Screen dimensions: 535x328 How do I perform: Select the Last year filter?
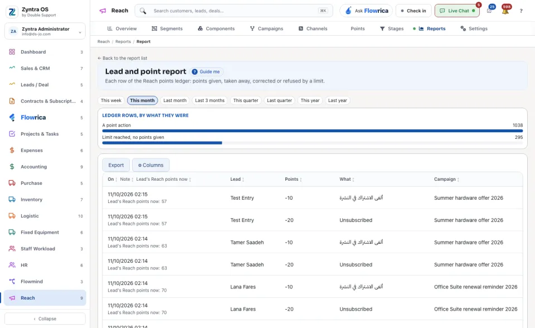pyautogui.click(x=338, y=100)
